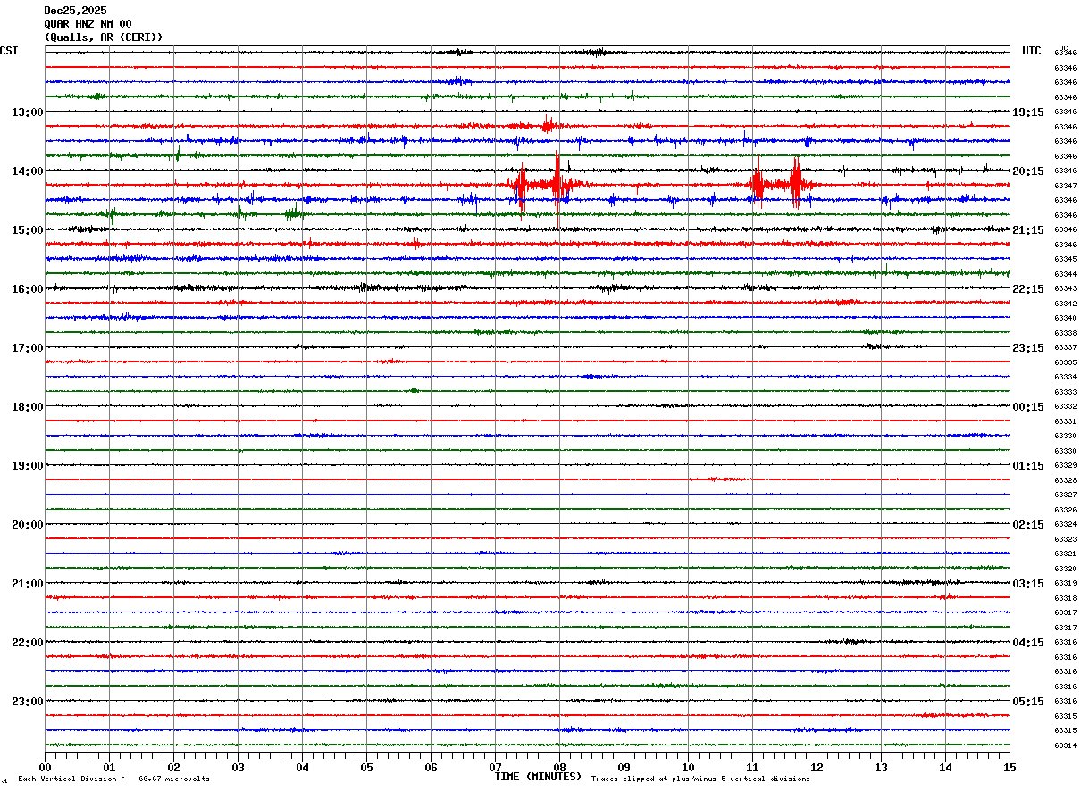Click the '19:00' CST time label
This screenshot has width=1081, height=791.
(x=27, y=466)
